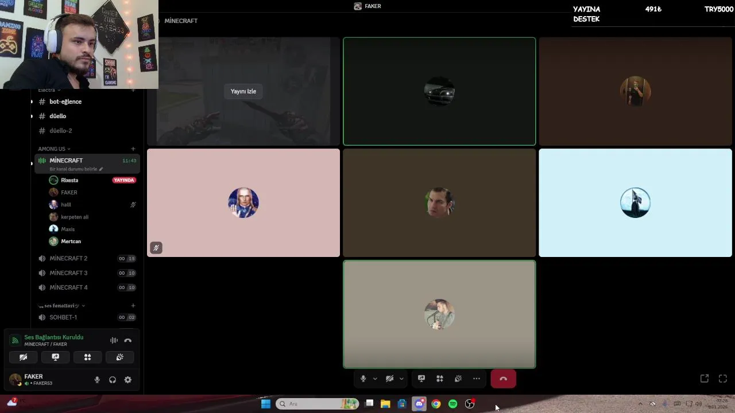Show hidden system tray icons

pyautogui.click(x=640, y=404)
